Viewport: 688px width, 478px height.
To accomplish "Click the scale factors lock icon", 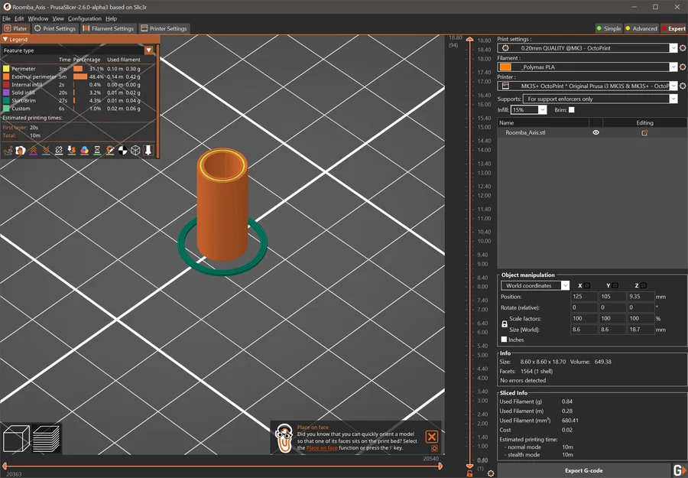I will tap(505, 324).
